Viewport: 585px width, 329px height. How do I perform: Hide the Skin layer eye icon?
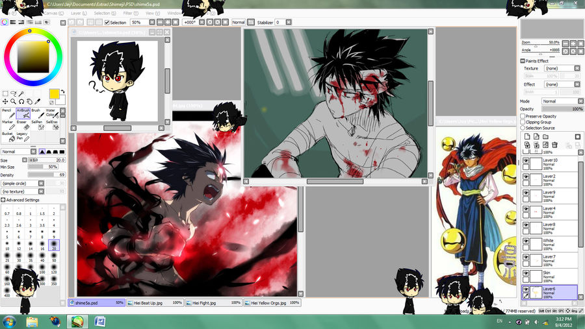526,273
